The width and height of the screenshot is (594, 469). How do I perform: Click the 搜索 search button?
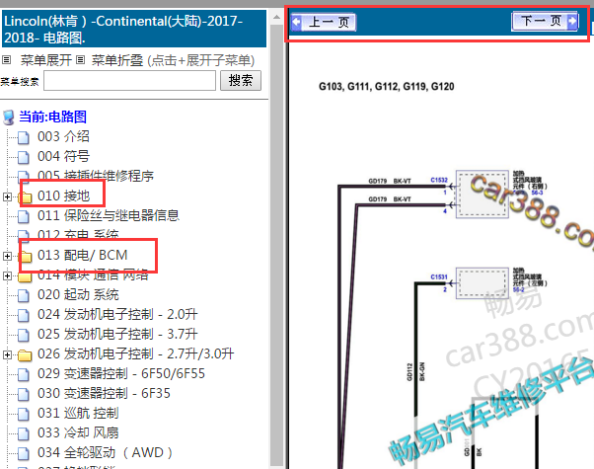tap(241, 80)
